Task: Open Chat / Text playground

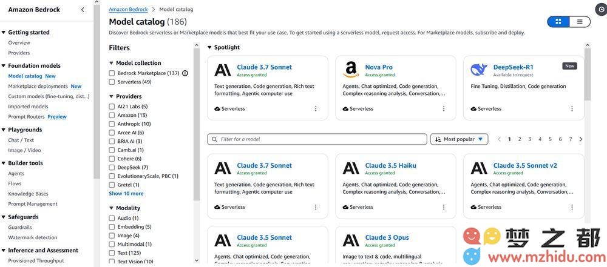Action: [21, 140]
